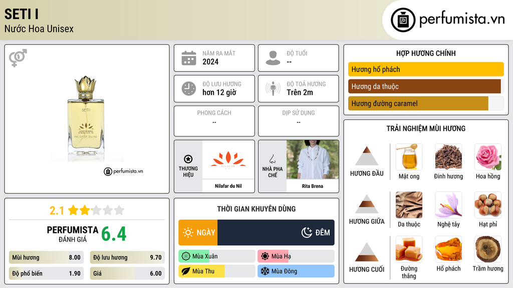Click the Trên 2m sillage value
Viewport: 513px width, 288px height.
[x=300, y=92]
